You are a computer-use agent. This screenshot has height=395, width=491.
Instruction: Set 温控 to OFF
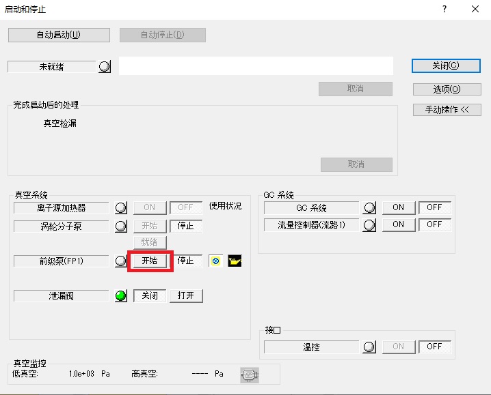point(435,347)
